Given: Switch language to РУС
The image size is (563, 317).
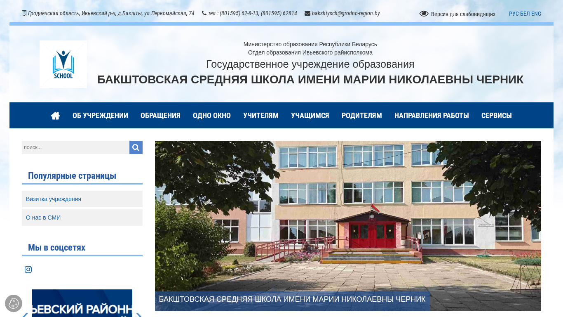Looking at the screenshot, I should point(514,14).
